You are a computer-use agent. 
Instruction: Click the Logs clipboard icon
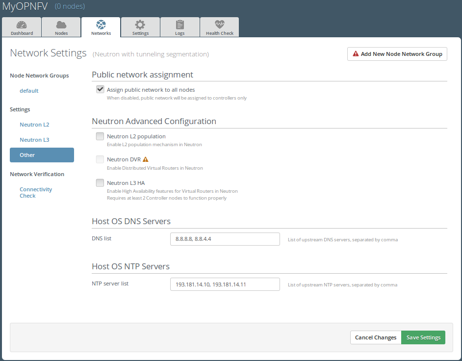[180, 25]
